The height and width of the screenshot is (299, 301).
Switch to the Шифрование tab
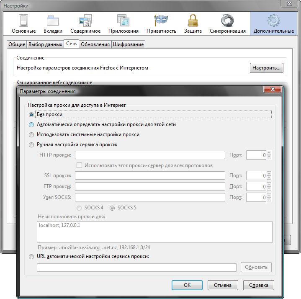(128, 44)
